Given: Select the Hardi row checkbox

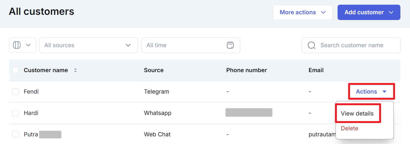Looking at the screenshot, I should pos(16,113).
